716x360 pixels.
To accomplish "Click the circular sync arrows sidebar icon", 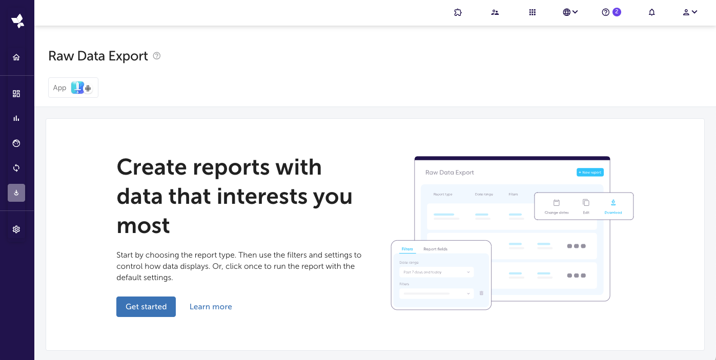I will [x=16, y=168].
